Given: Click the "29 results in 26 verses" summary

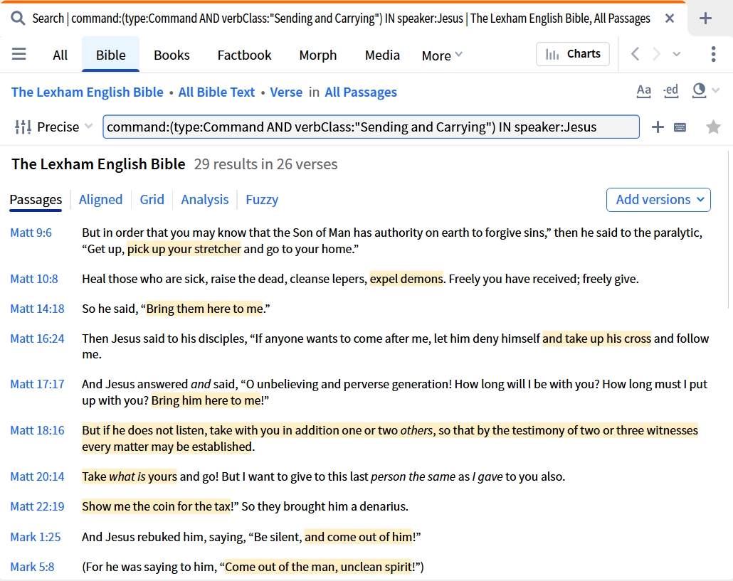Looking at the screenshot, I should 265,164.
